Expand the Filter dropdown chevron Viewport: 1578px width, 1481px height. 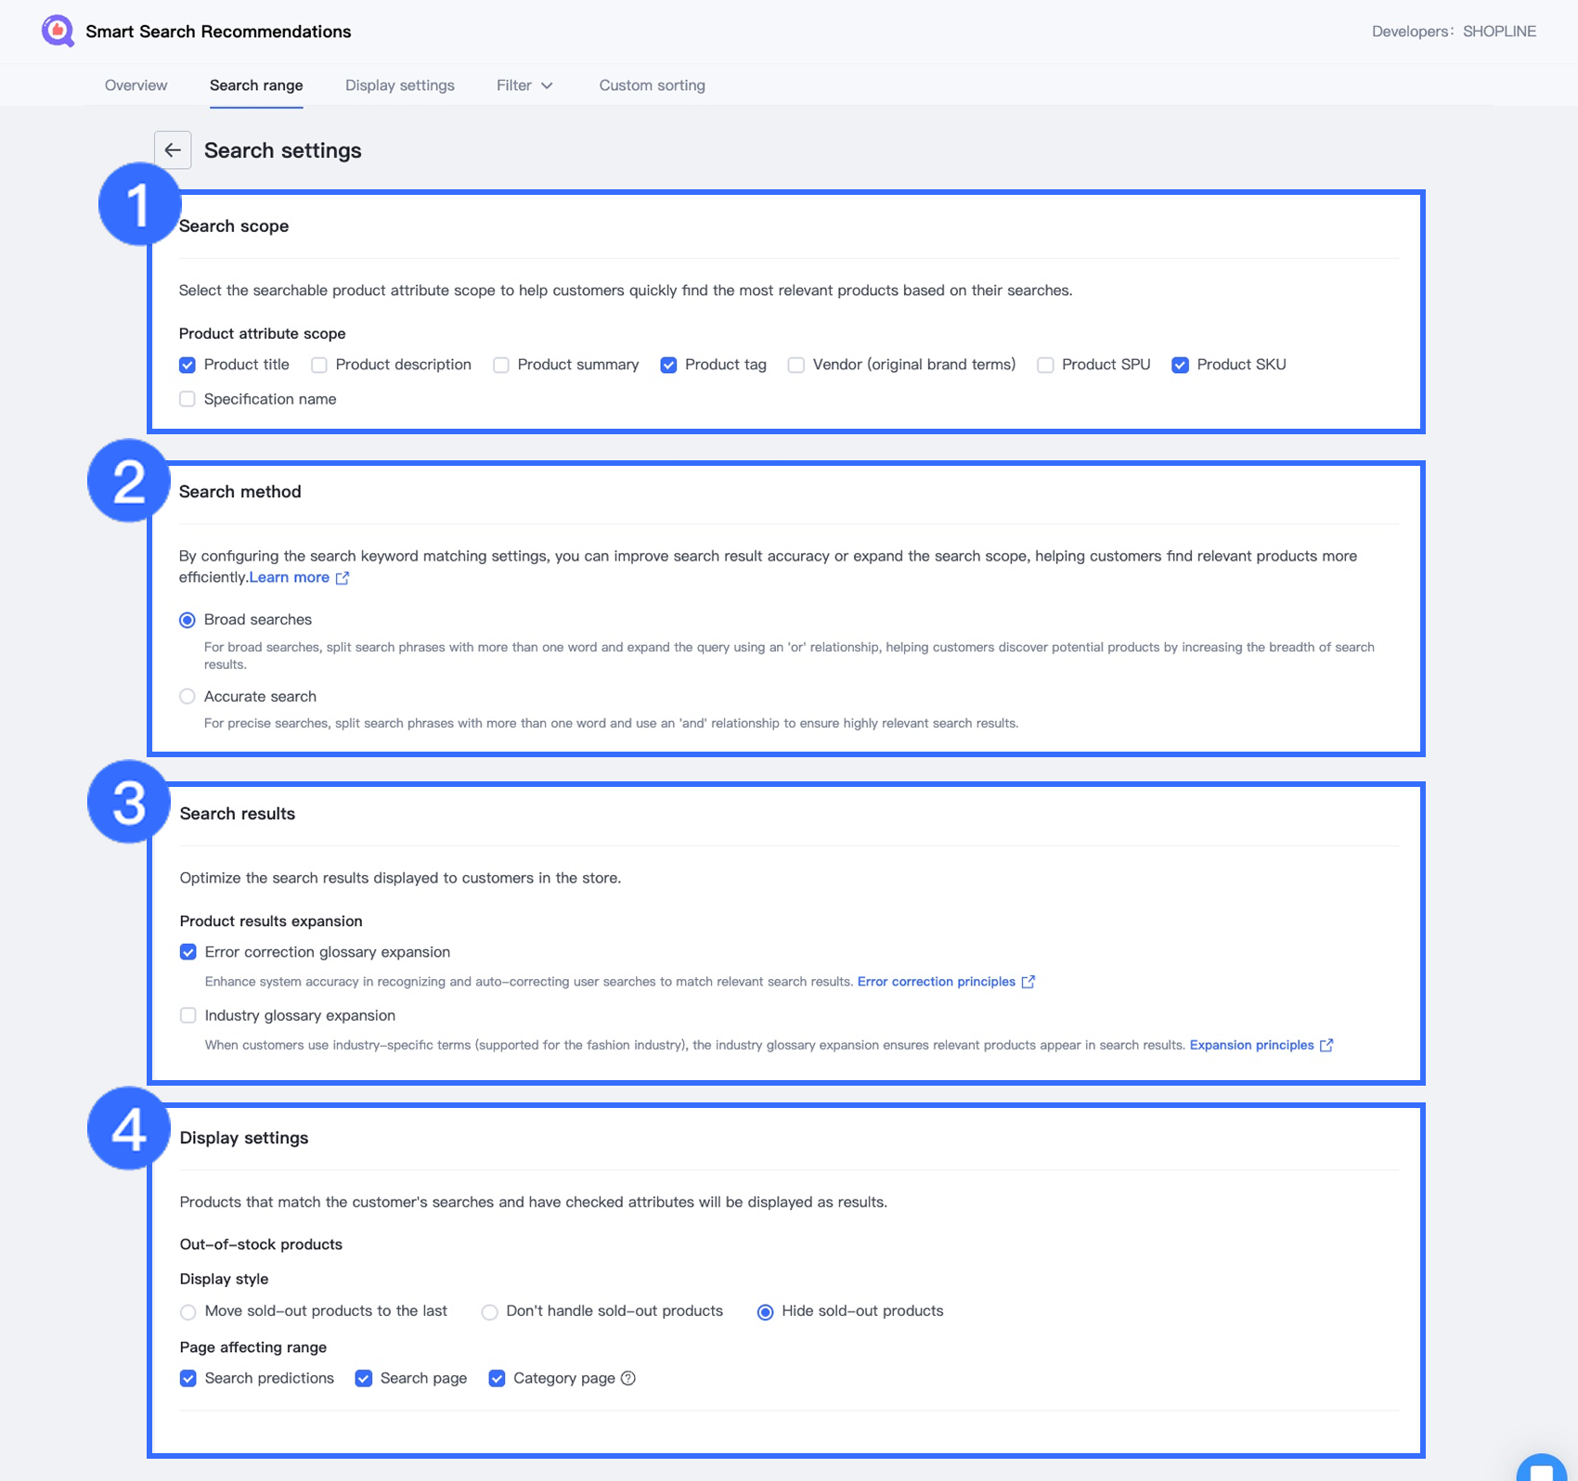(x=548, y=85)
